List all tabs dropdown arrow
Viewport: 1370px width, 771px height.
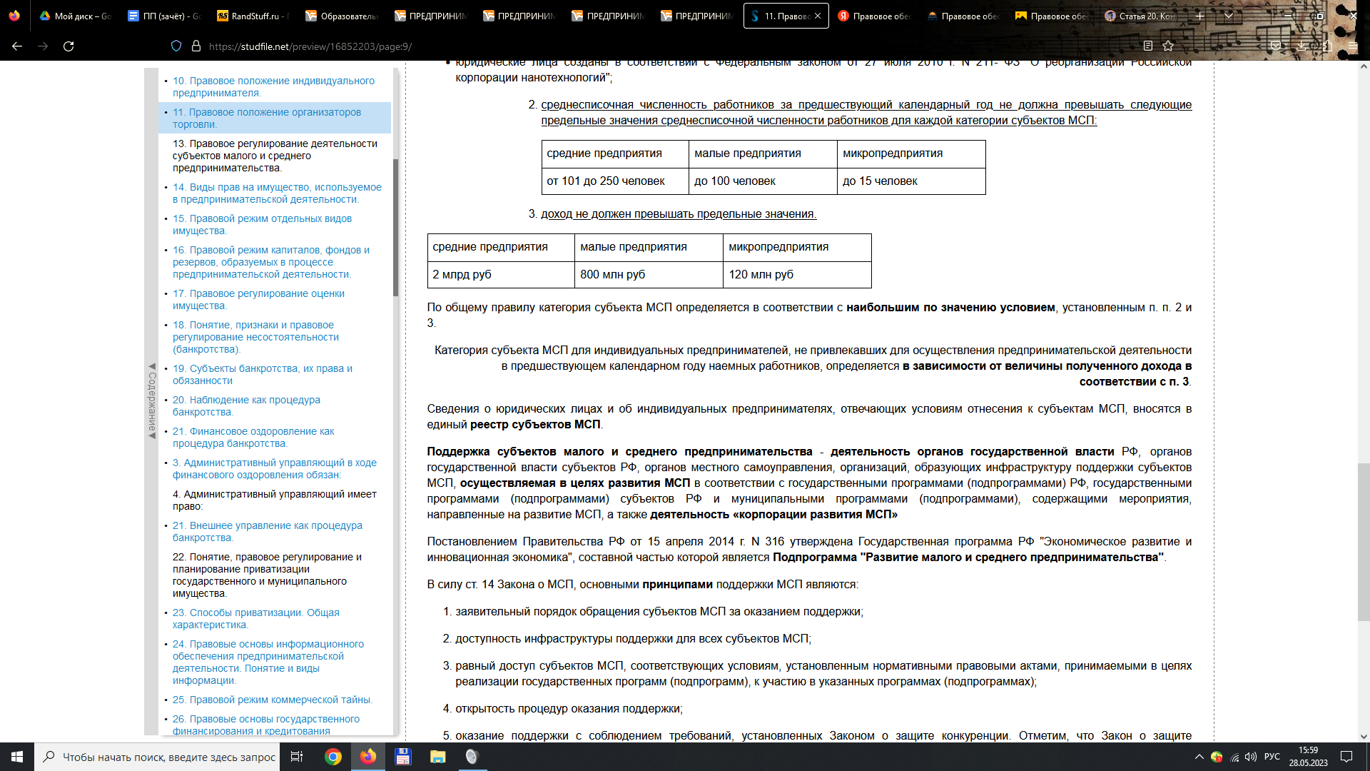click(x=1228, y=16)
